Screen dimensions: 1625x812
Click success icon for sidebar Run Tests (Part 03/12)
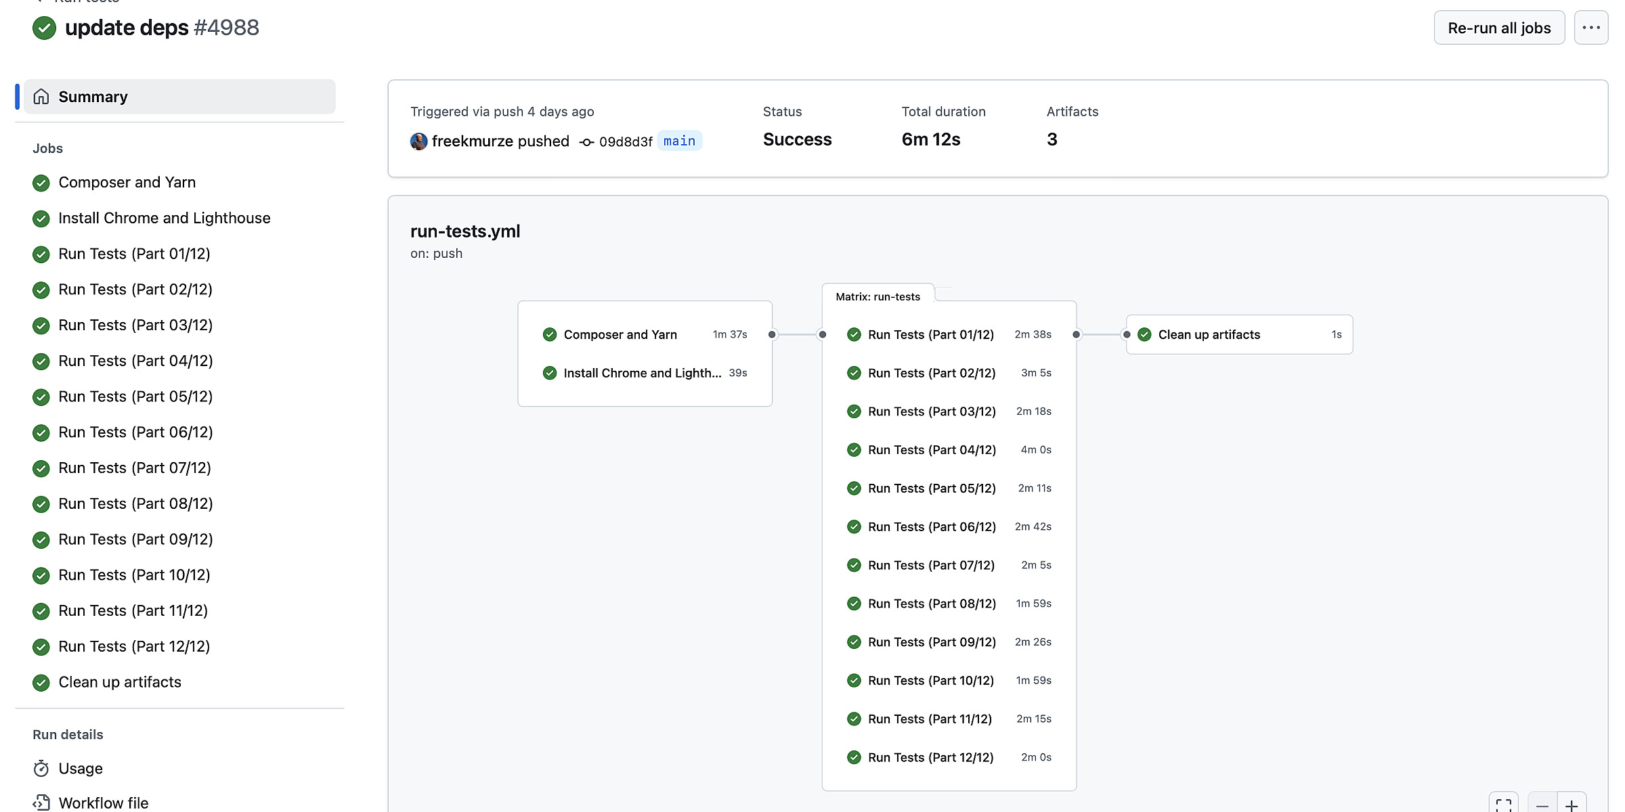pos(41,325)
